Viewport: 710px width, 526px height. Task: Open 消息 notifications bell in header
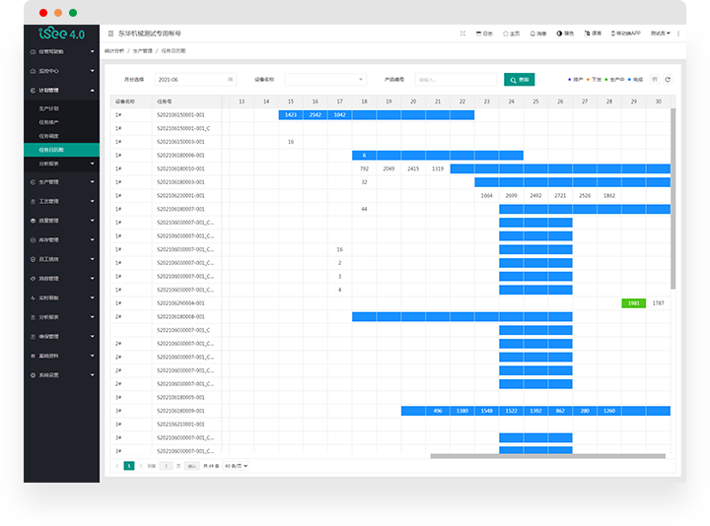coord(533,33)
